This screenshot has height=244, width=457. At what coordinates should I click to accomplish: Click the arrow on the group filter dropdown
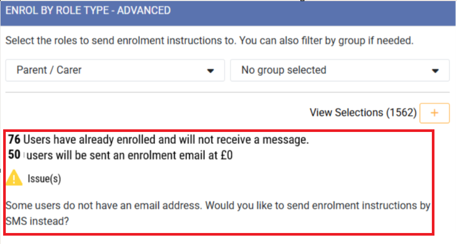click(x=435, y=71)
